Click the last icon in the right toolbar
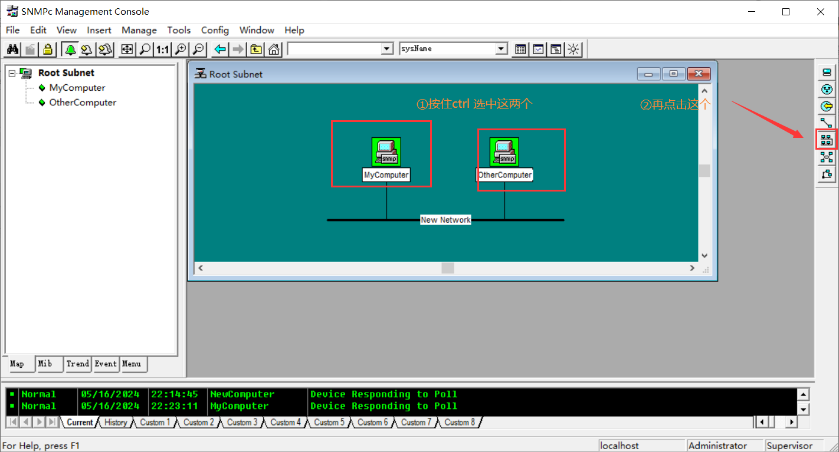839x452 pixels. (x=827, y=174)
